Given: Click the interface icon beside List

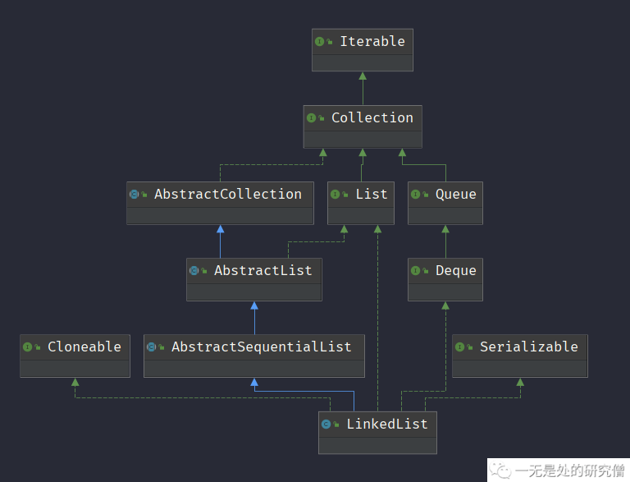Looking at the screenshot, I should pyautogui.click(x=336, y=194).
